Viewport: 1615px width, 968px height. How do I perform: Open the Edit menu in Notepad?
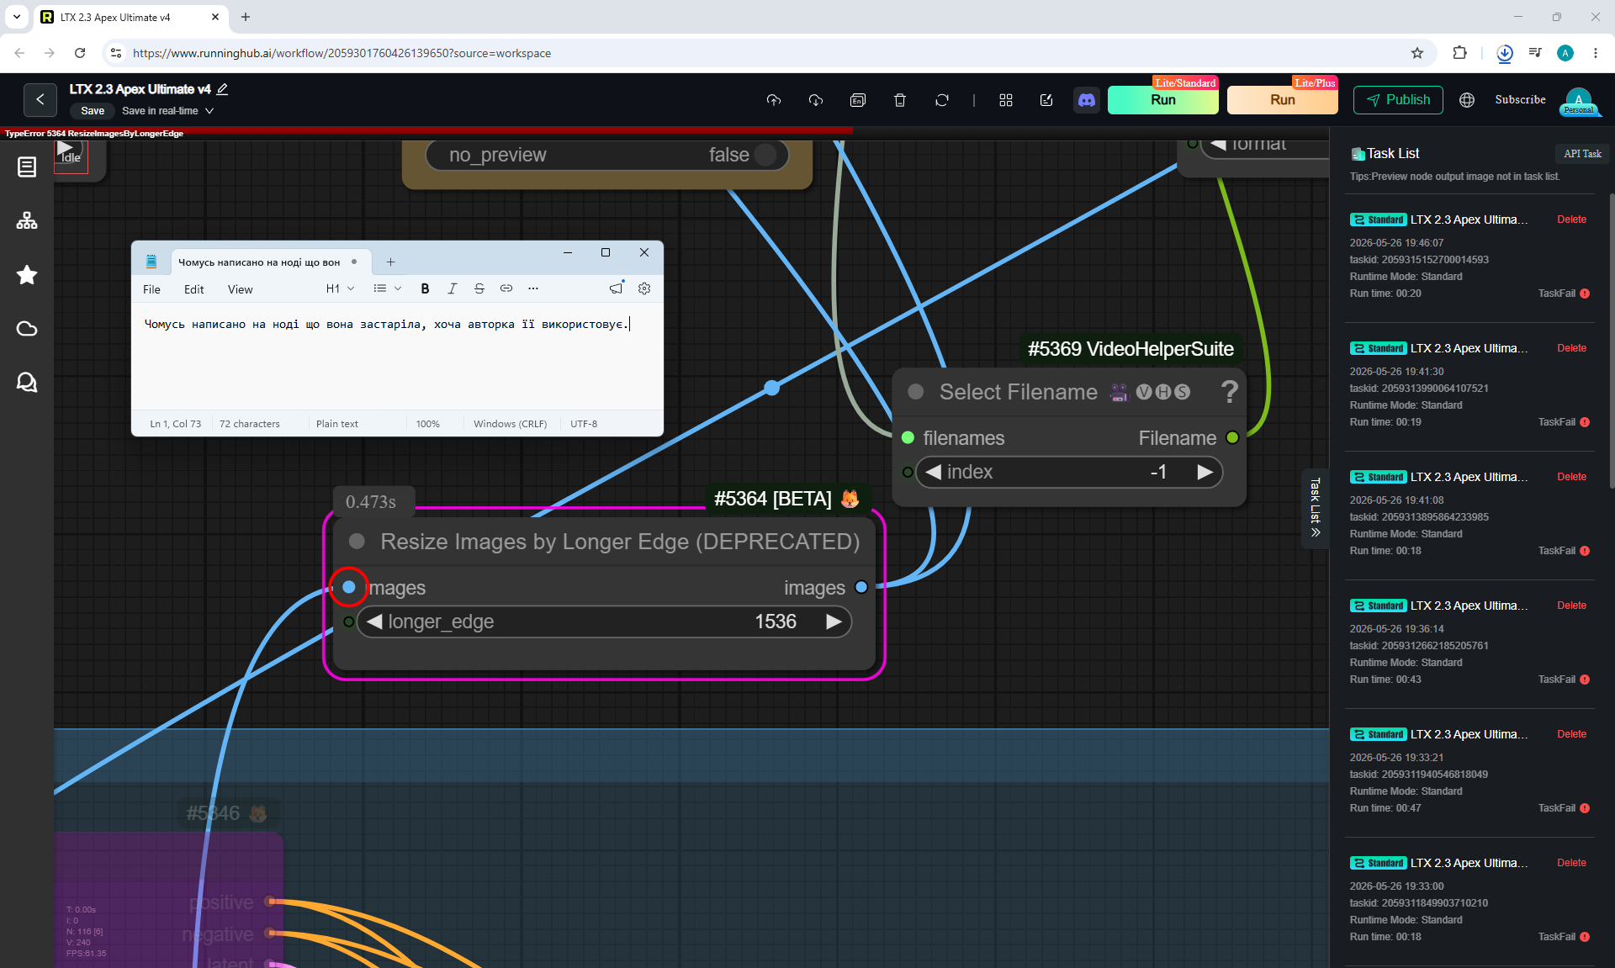(194, 289)
